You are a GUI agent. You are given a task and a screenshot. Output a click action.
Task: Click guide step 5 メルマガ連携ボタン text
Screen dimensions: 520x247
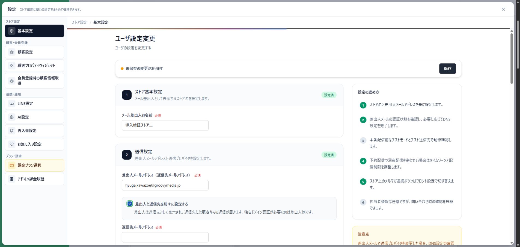[x=412, y=184]
